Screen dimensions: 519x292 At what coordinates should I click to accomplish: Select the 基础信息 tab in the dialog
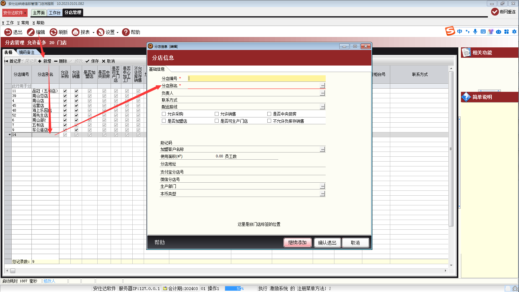point(157,69)
